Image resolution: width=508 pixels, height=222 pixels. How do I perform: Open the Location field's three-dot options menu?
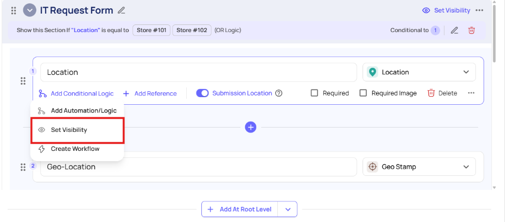click(471, 93)
